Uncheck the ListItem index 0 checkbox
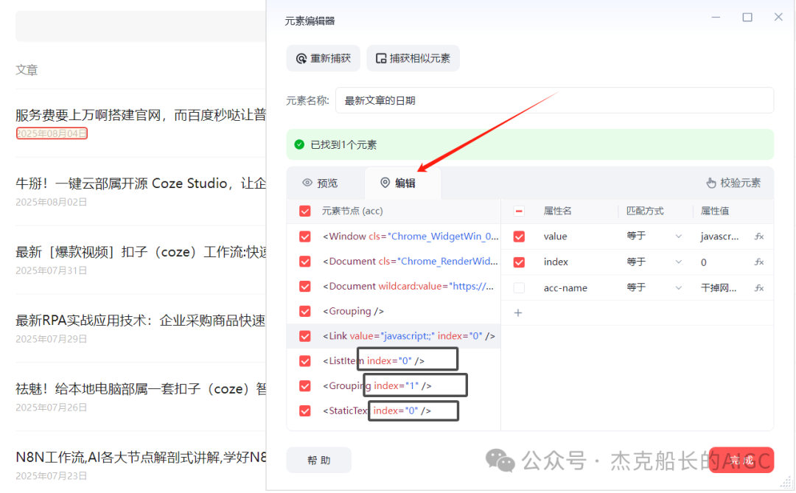Viewport: 796px width, 493px height. coord(304,361)
